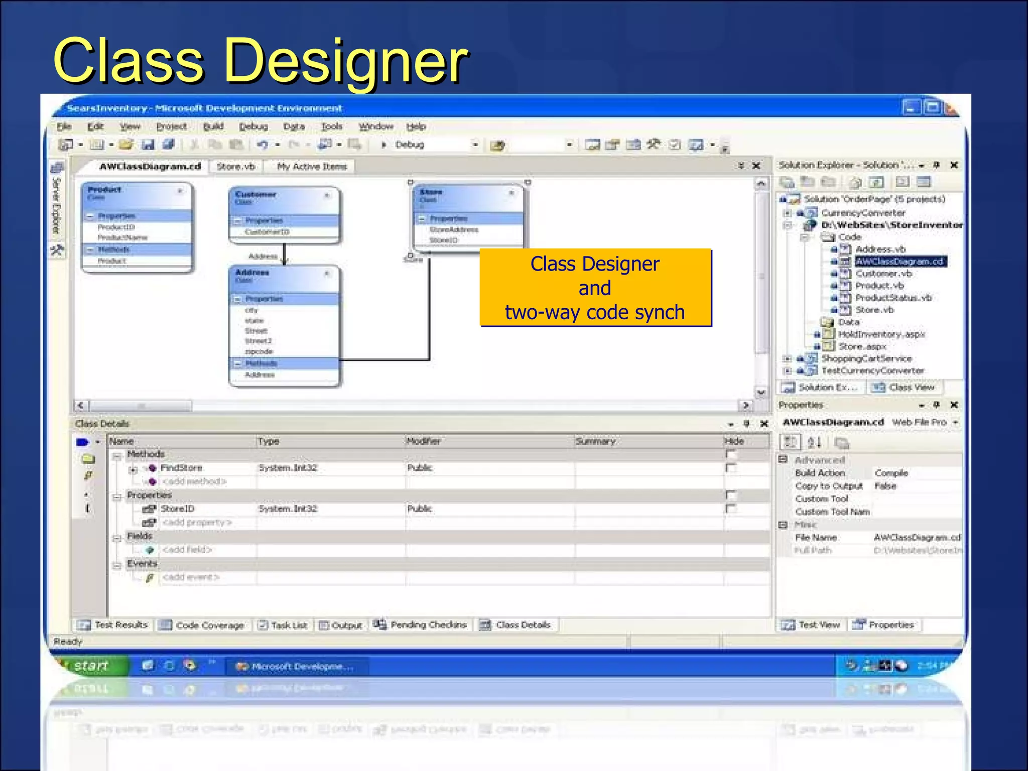Image resolution: width=1028 pixels, height=771 pixels.
Task: Switch to the Store.vb tab
Action: (x=236, y=167)
